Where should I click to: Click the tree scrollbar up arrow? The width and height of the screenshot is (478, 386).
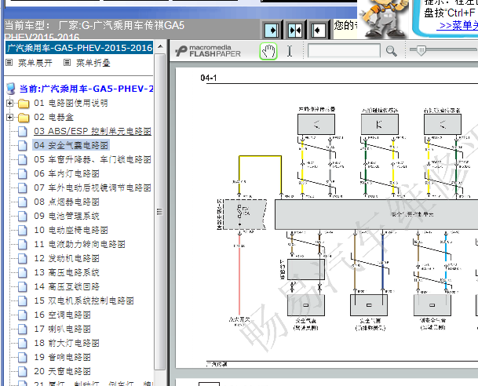(160, 46)
